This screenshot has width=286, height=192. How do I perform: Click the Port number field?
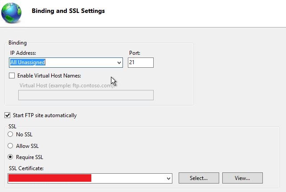tap(141, 62)
